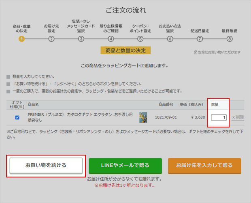The width and height of the screenshot is (251, 203).
Task: Click the クーポン・ポイント設定 step label
Action: coord(140,28)
